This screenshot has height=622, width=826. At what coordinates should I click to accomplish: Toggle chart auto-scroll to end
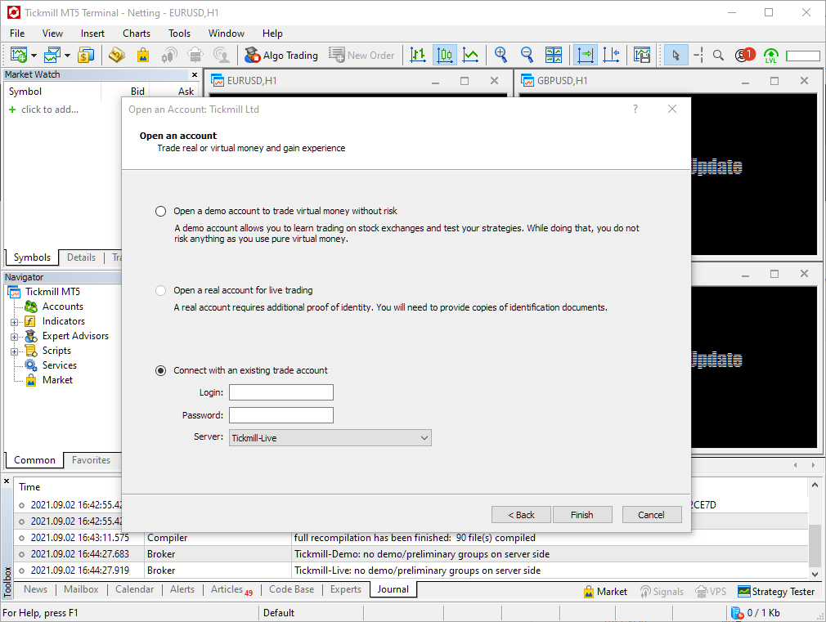tap(586, 55)
